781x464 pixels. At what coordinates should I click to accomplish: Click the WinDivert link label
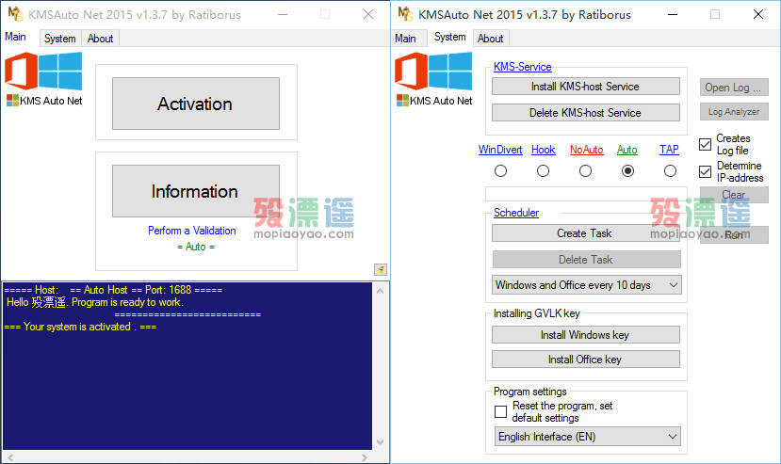(500, 150)
